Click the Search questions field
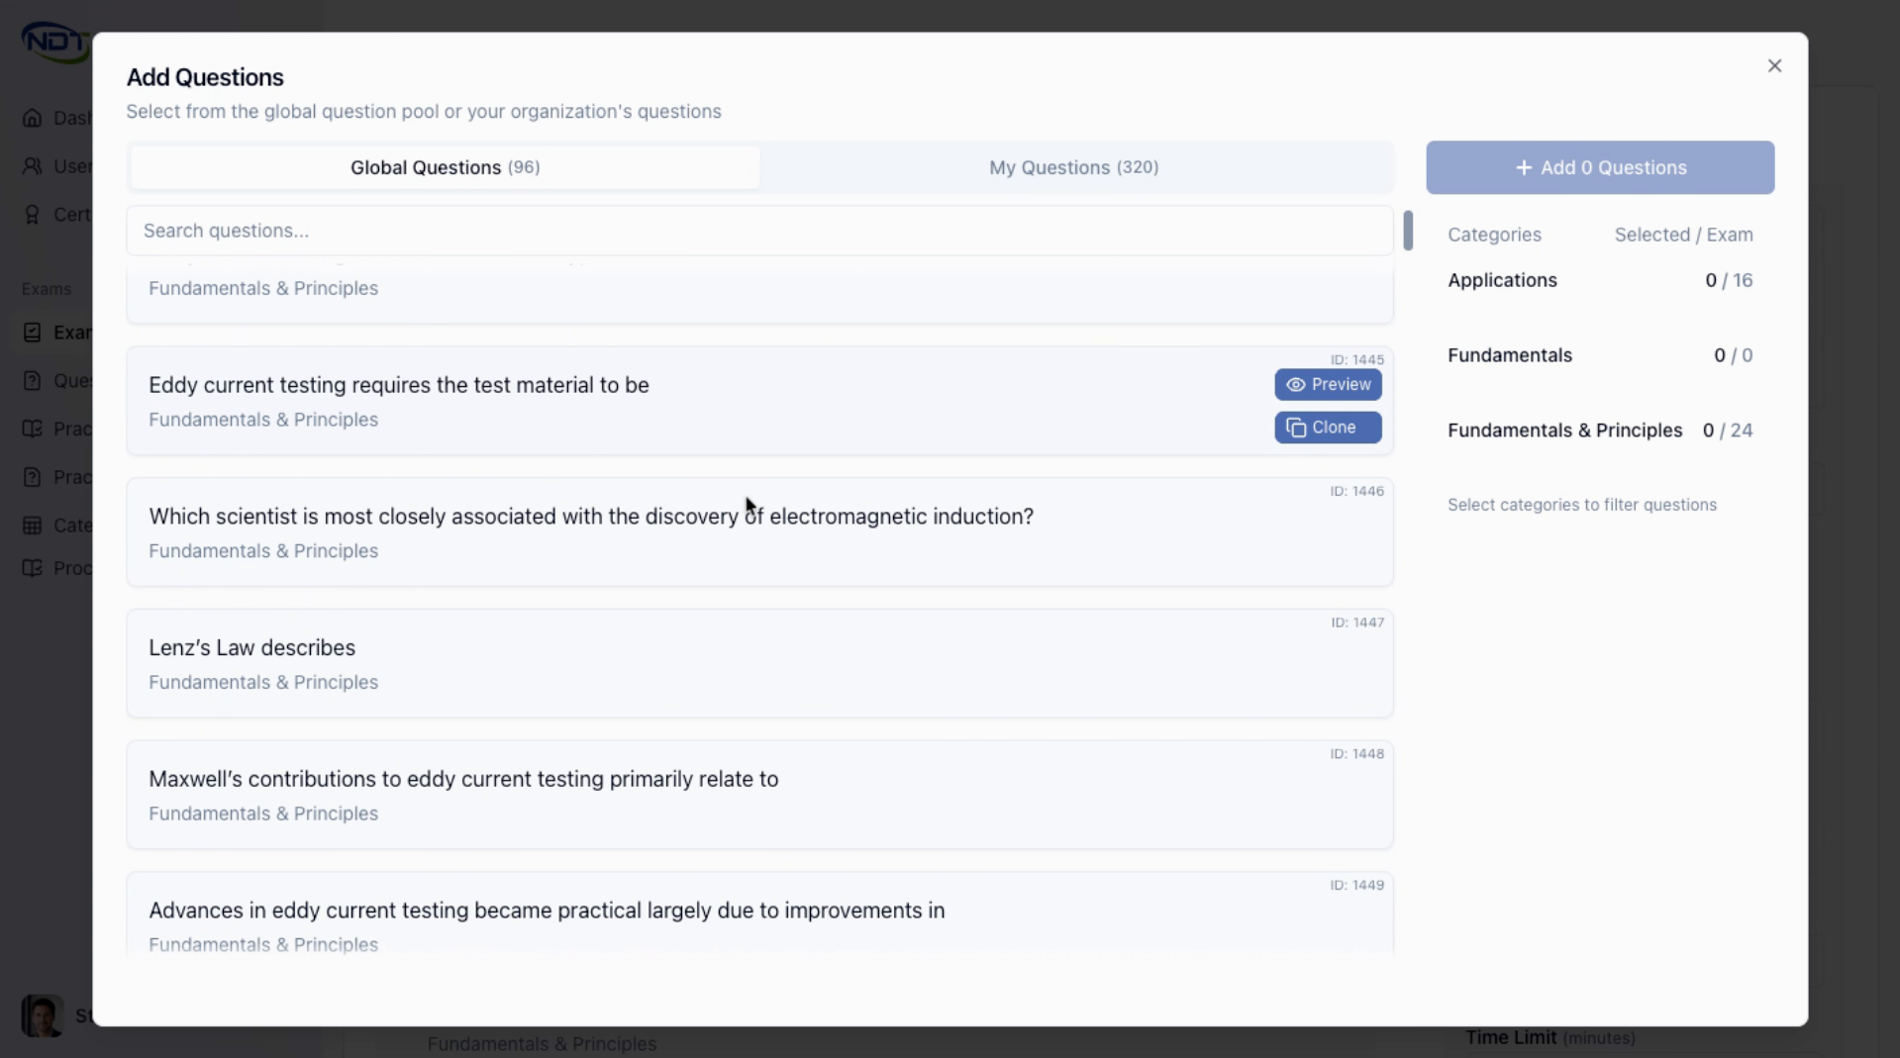 pyautogui.click(x=759, y=231)
